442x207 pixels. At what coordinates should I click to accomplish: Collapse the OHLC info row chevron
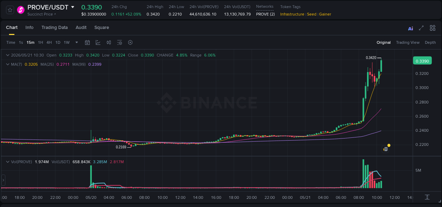[8, 55]
